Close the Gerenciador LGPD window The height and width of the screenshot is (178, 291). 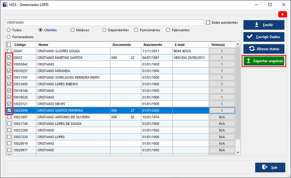pyautogui.click(x=284, y=5)
